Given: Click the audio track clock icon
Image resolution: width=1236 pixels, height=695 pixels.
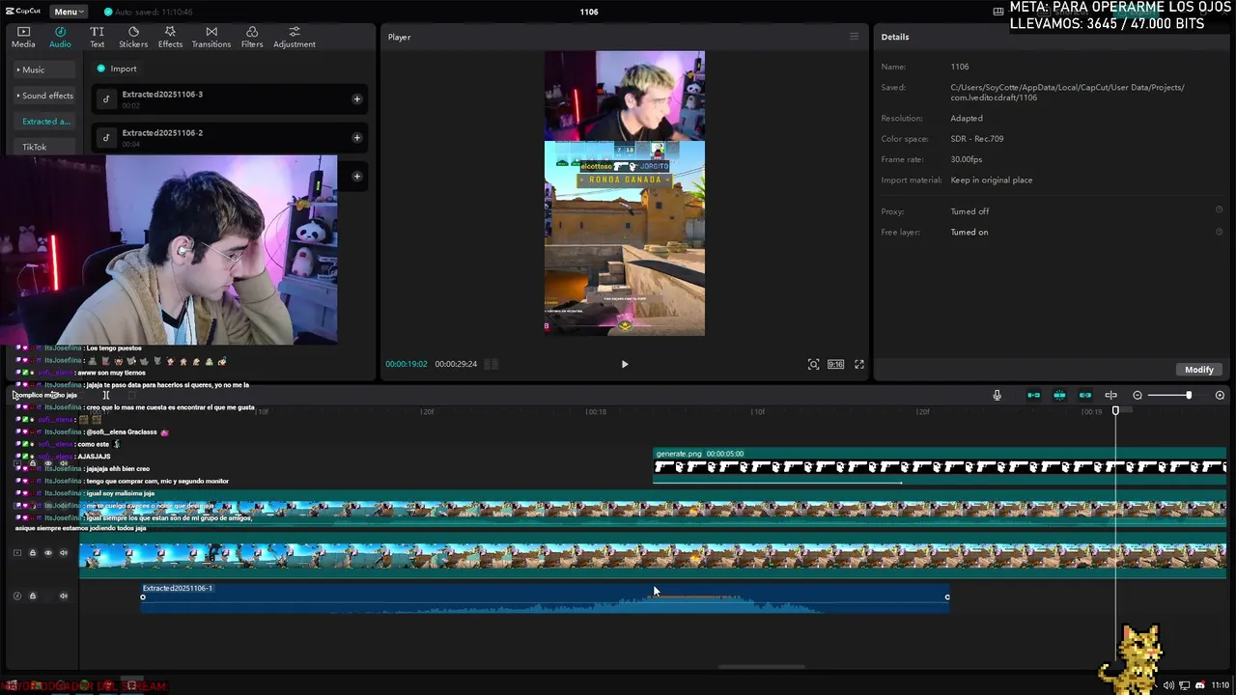Looking at the screenshot, I should click(x=16, y=596).
